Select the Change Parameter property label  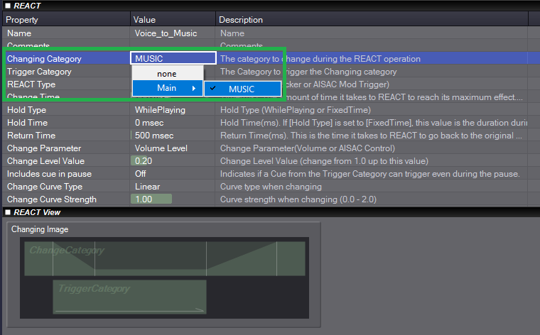tap(44, 148)
